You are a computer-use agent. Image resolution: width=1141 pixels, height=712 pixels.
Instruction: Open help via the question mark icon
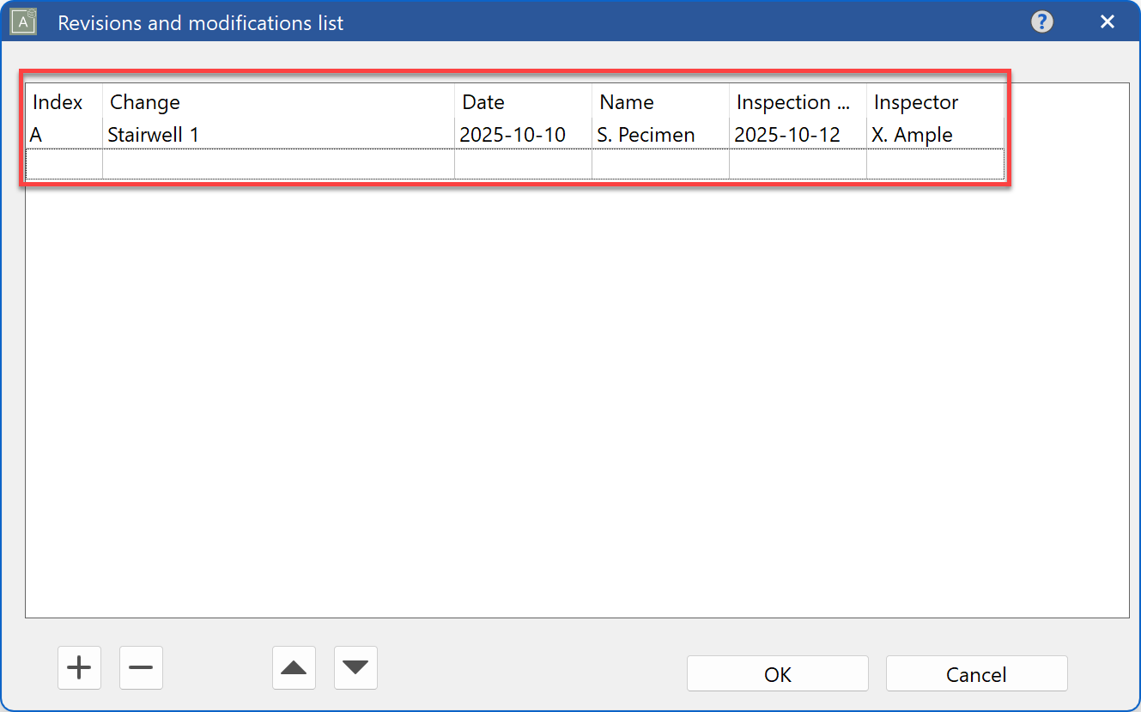tap(1041, 21)
